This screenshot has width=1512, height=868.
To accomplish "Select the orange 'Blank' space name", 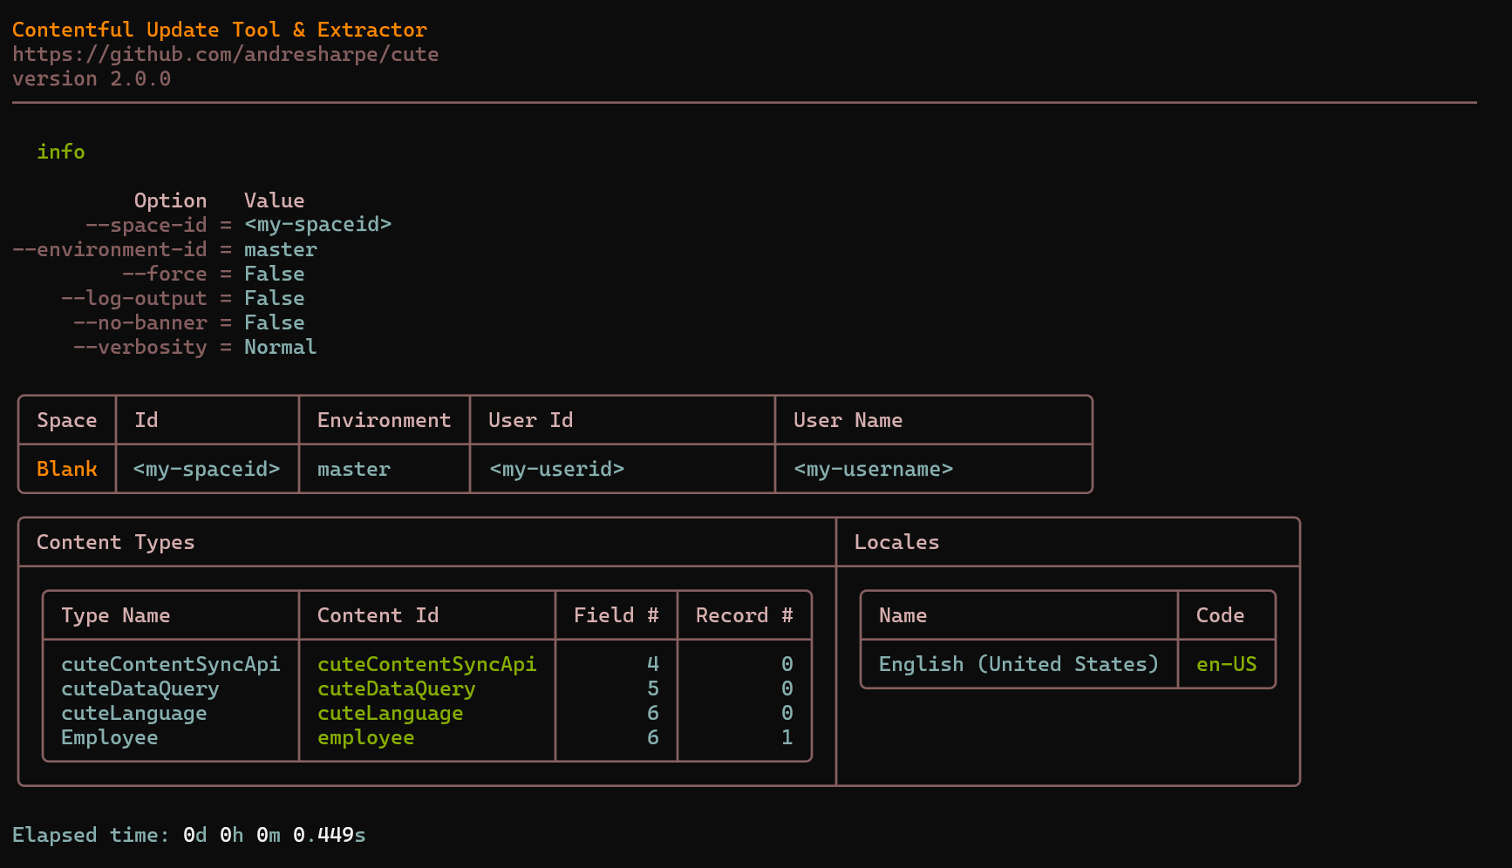I will point(66,469).
